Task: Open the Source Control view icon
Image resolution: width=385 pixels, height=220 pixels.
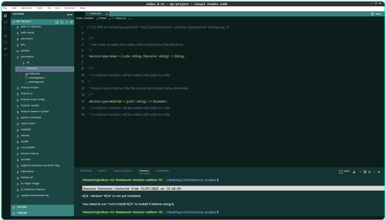Action: click(x=5, y=29)
